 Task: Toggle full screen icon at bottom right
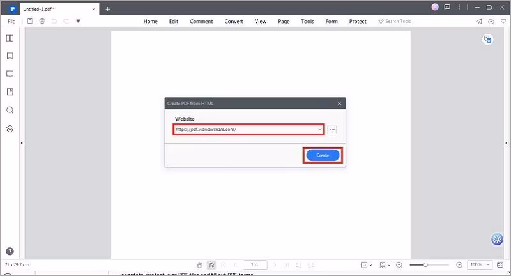tap(500, 265)
